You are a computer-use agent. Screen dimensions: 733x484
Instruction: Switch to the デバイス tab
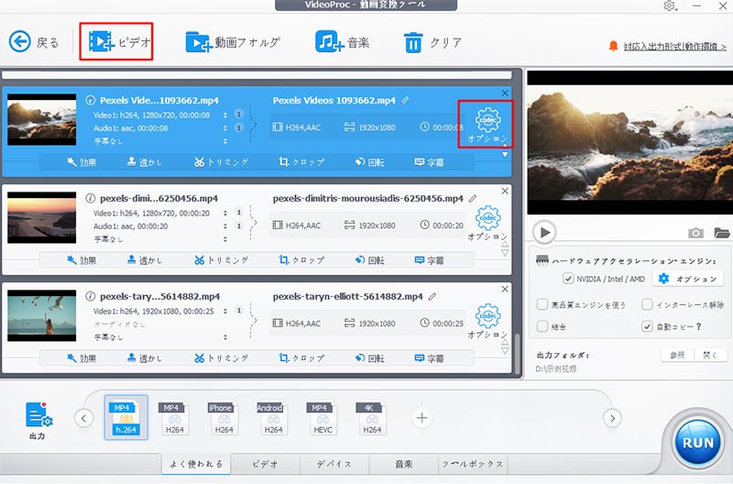[x=334, y=464]
